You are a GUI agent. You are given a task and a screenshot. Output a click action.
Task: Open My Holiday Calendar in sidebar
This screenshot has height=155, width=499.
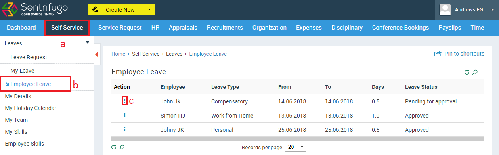[x=31, y=108]
